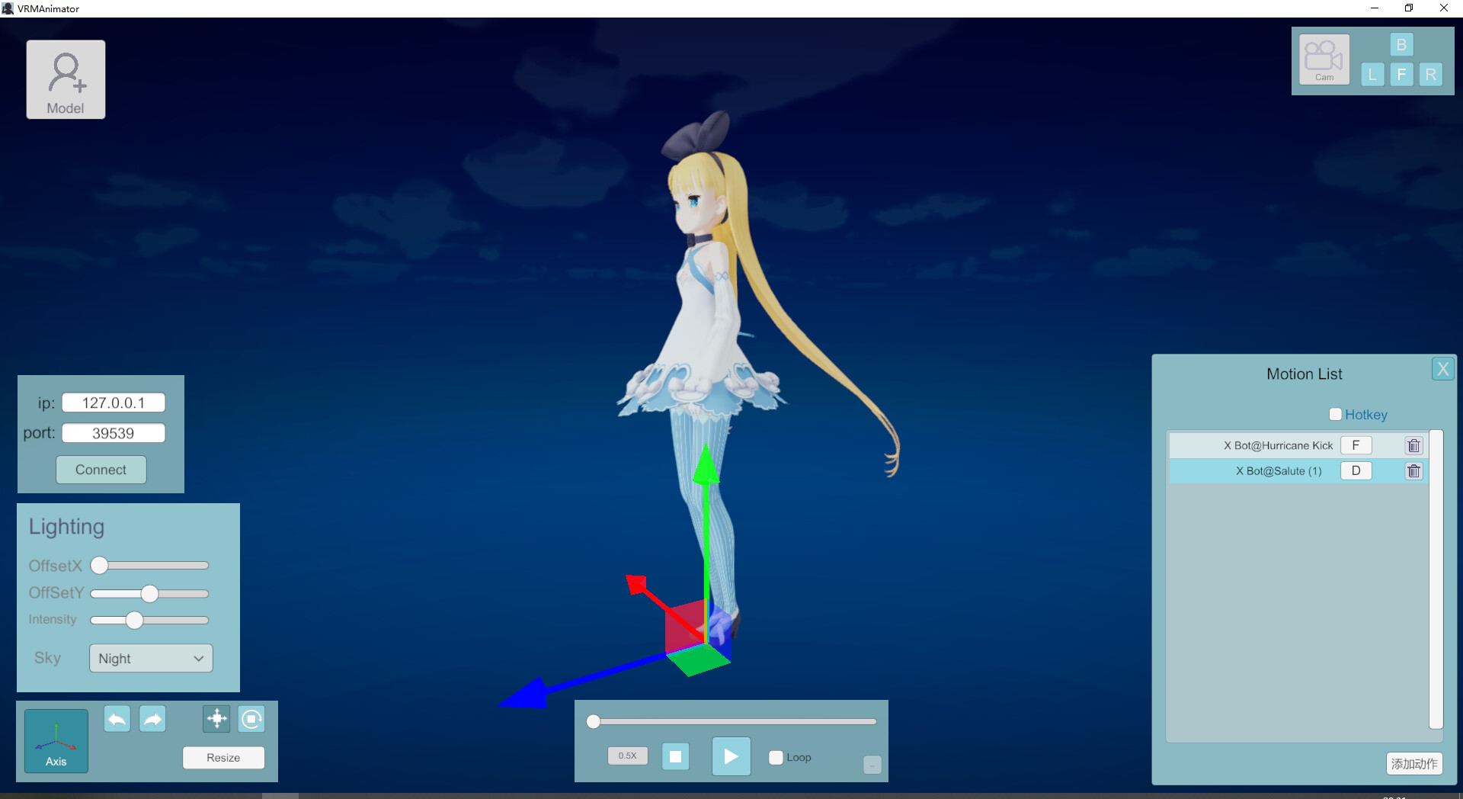Screen dimensions: 1463x799
Task: Click the port number input field
Action: pos(113,432)
